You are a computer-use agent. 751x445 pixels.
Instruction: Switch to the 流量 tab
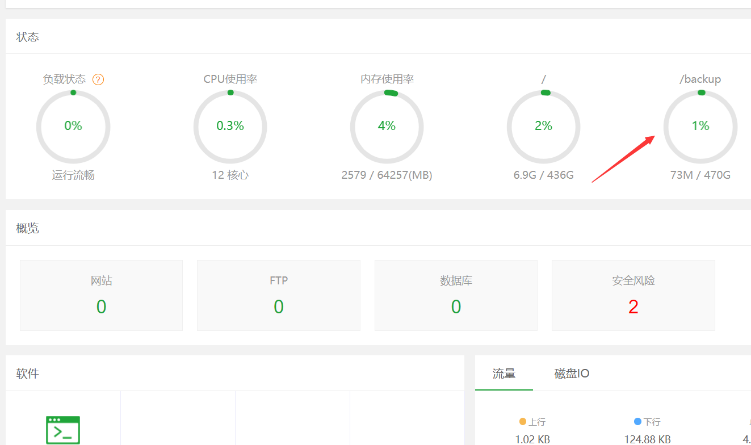[x=504, y=373]
